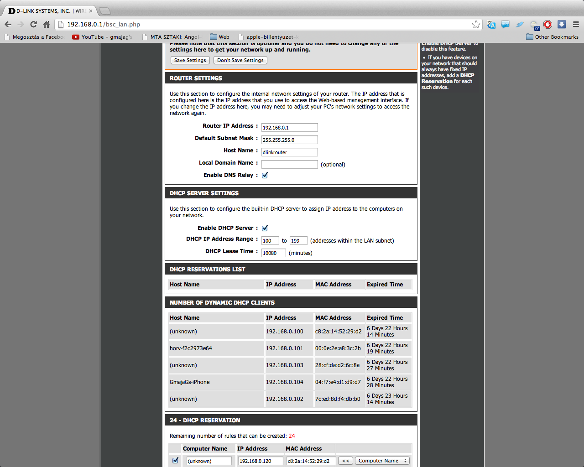Viewport: 584px width, 467px height.
Task: Click the Router IP Address field
Action: point(290,128)
